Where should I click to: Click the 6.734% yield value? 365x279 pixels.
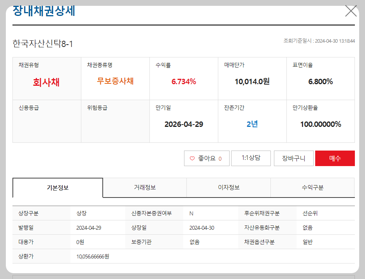click(184, 81)
